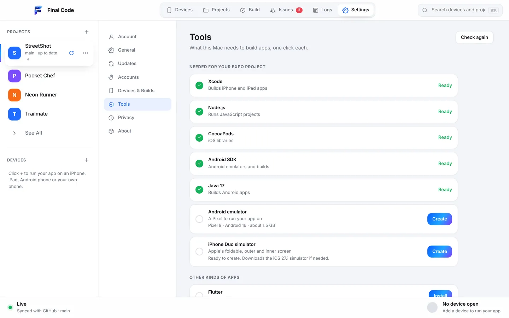Refresh the StreetShot project sync

tap(71, 53)
